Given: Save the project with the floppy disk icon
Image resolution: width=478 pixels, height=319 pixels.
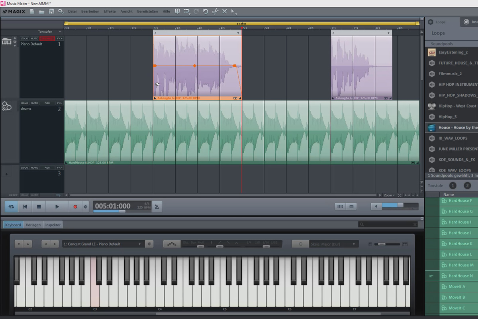Looking at the screenshot, I should (51, 11).
